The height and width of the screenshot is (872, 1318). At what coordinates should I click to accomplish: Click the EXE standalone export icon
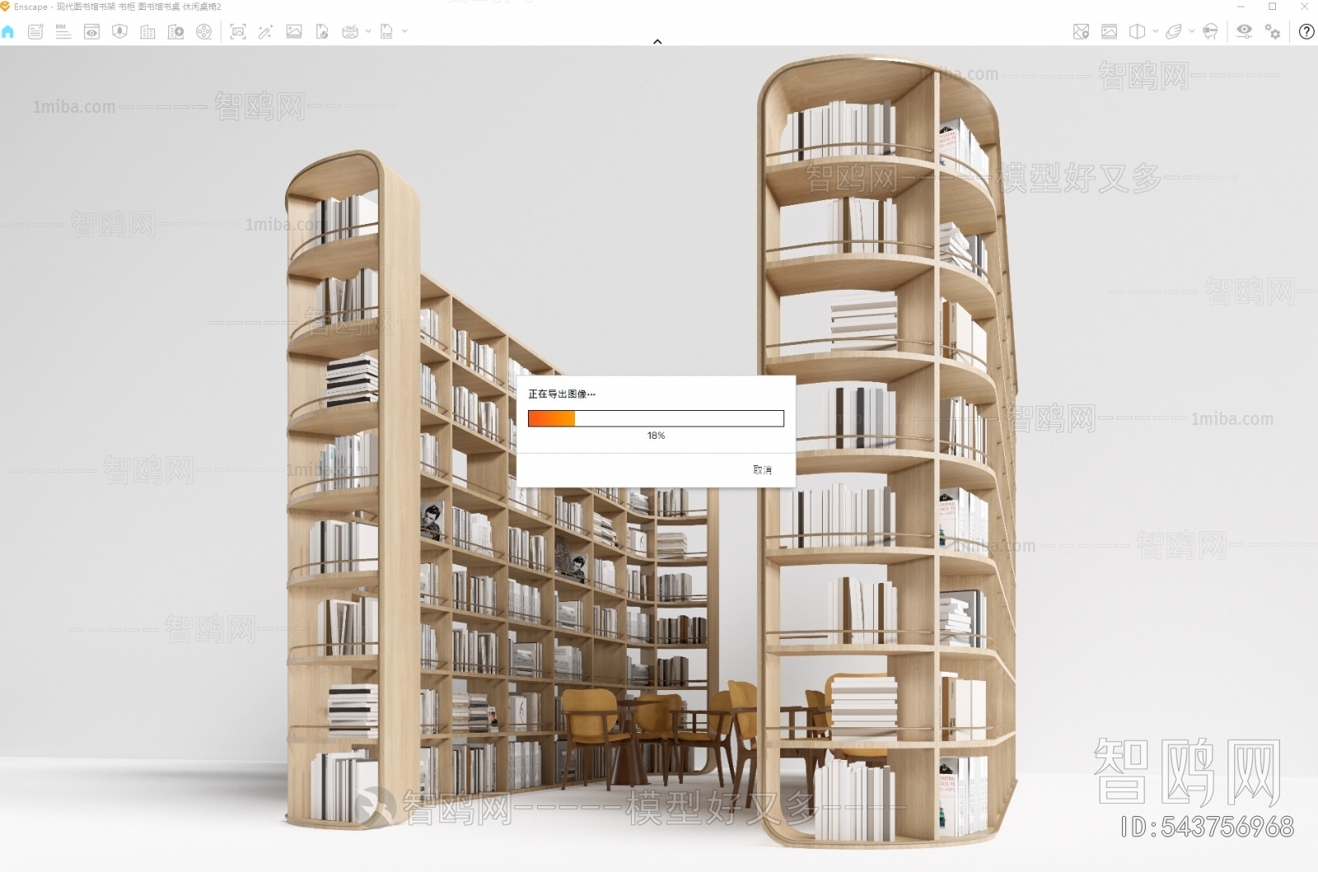(386, 32)
